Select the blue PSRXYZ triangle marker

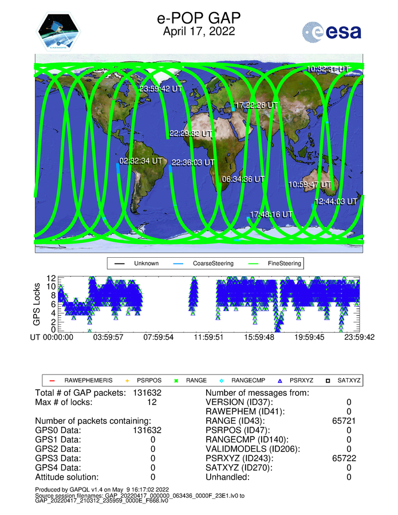(x=280, y=380)
